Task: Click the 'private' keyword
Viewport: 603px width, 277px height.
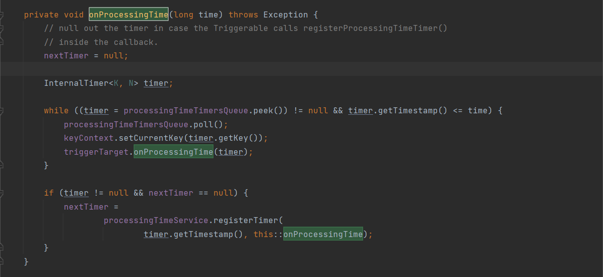Action: 41,14
